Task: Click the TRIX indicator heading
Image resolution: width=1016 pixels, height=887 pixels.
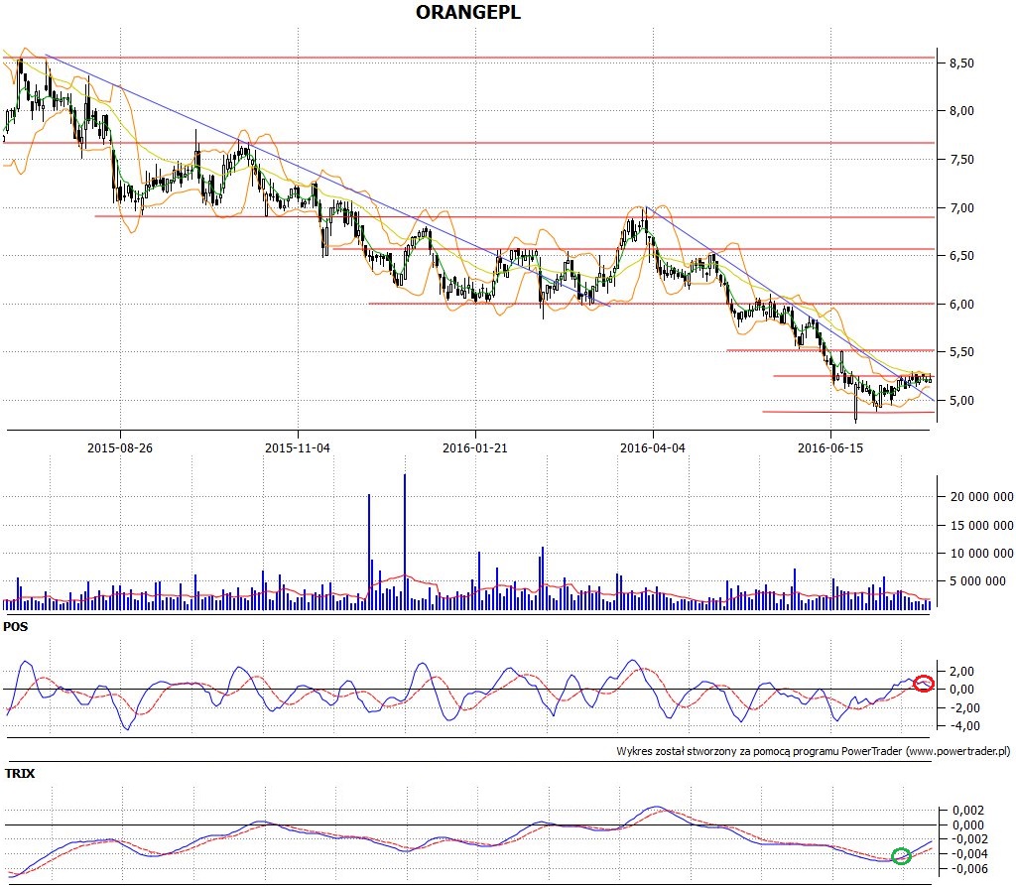Action: pyautogui.click(x=20, y=773)
